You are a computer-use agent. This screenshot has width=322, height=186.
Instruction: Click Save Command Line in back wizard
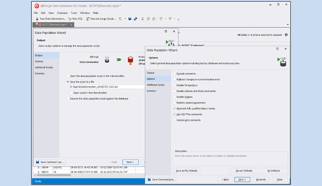50,162
